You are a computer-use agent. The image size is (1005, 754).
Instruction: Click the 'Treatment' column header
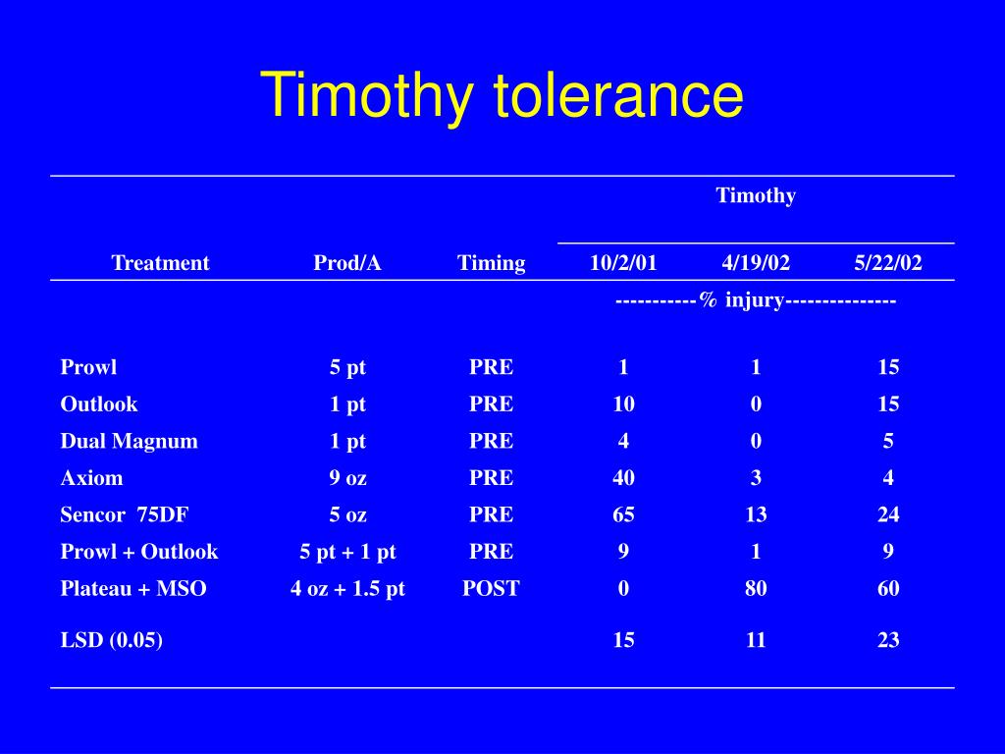click(160, 263)
